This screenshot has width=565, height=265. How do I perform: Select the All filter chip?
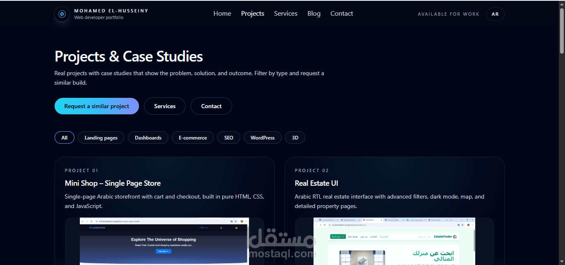pos(65,137)
